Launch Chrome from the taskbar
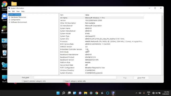Image resolution: width=171 pixels, height=96 pixels. click(x=97, y=93)
